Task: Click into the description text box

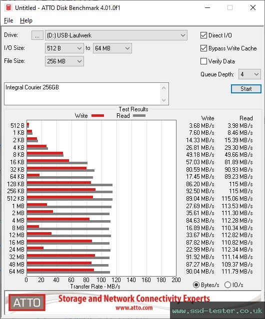Action: pos(82,94)
